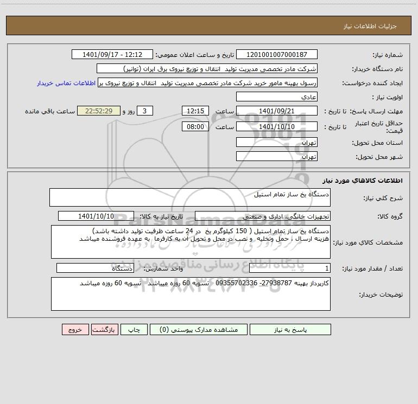Click the label 'شرح کلی نیاز:'

(x=383, y=198)
